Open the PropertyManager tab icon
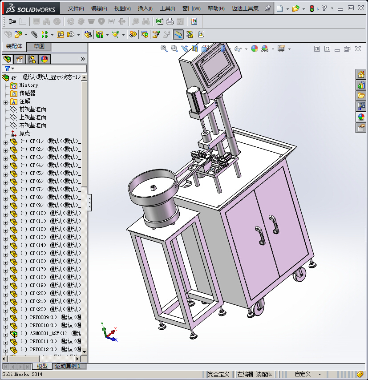368x380 pixels. coord(20,59)
